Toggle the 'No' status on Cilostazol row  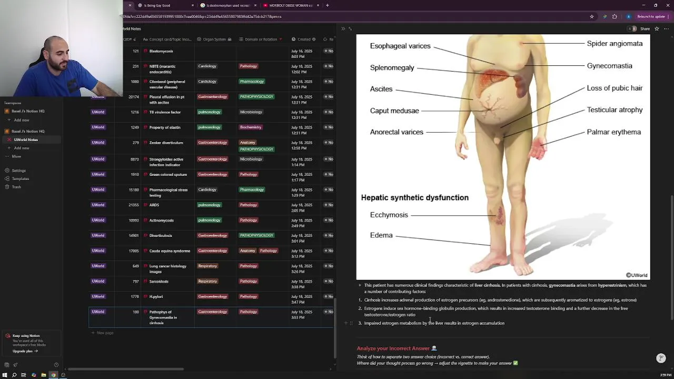329,82
